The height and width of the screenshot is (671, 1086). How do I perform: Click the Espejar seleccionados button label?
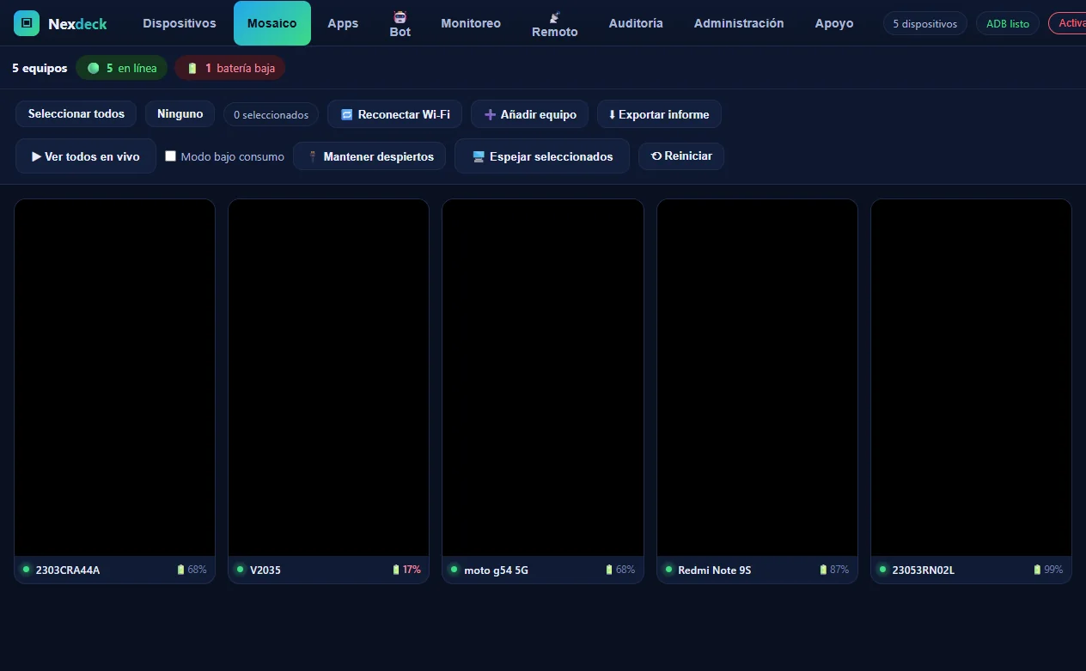coord(552,156)
